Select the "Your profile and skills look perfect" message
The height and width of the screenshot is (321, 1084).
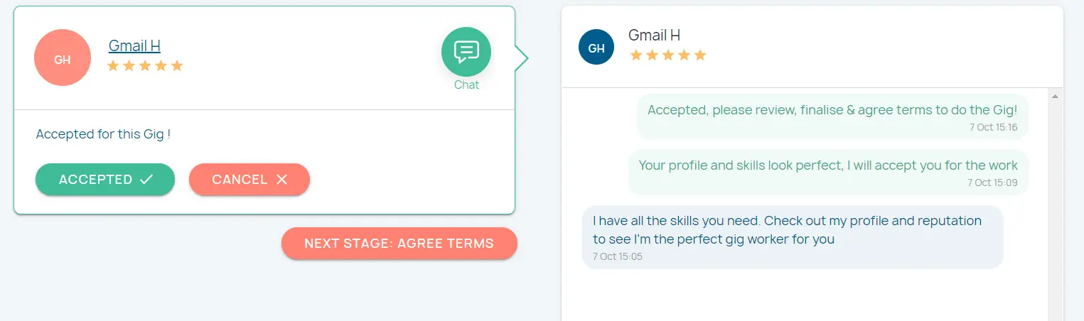828,165
